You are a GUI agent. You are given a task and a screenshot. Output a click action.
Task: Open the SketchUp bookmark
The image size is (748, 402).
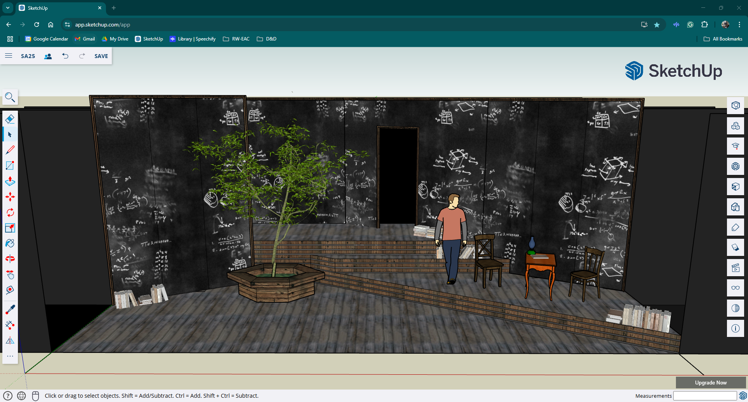point(149,39)
